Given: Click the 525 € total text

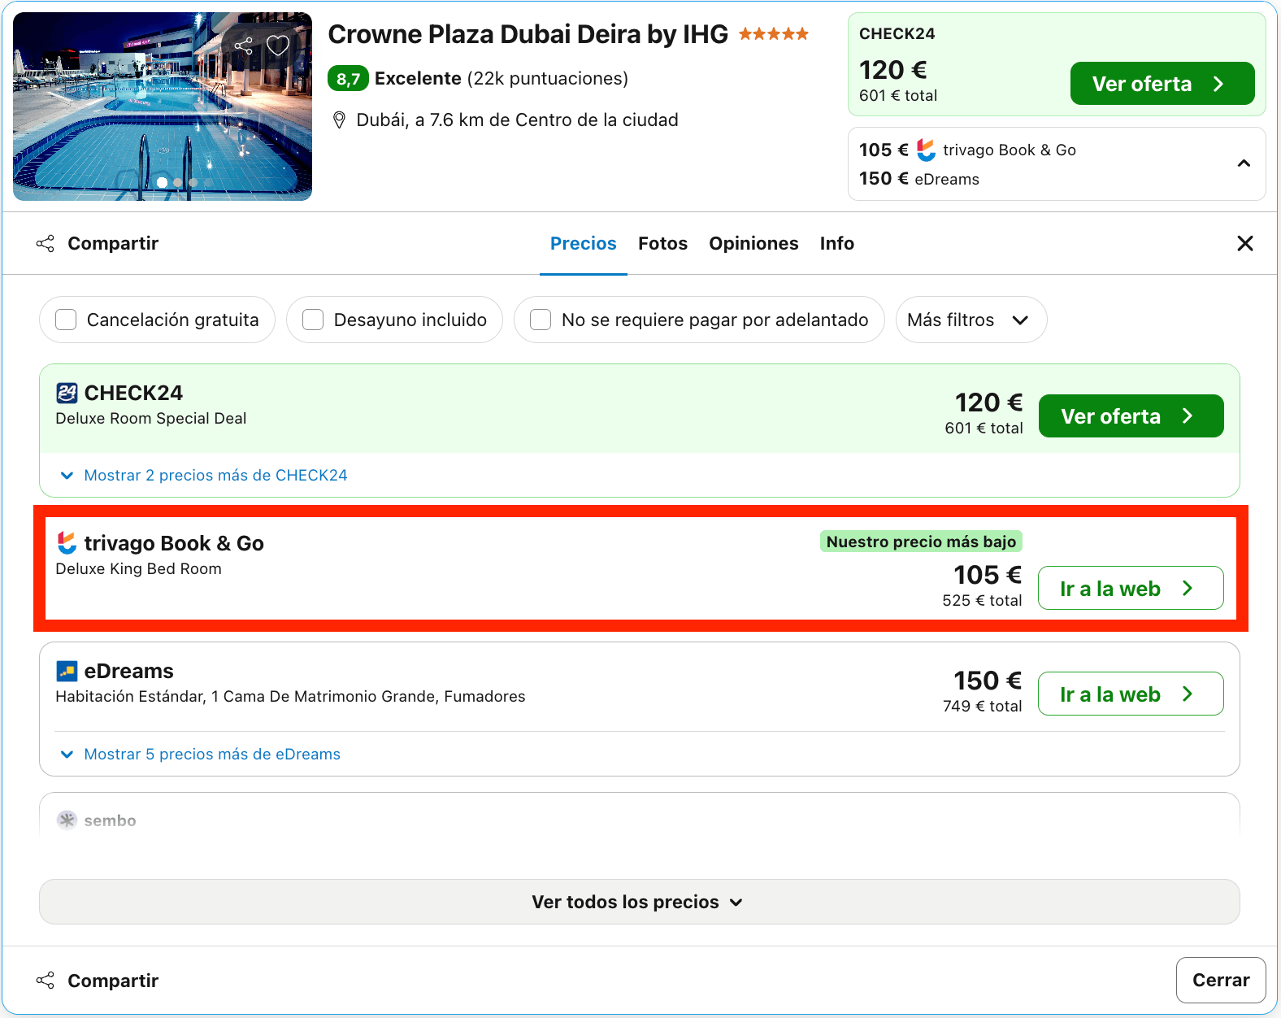Looking at the screenshot, I should 982,601.
